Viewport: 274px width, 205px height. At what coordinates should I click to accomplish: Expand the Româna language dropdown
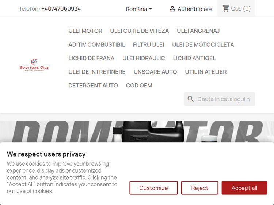click(x=139, y=9)
